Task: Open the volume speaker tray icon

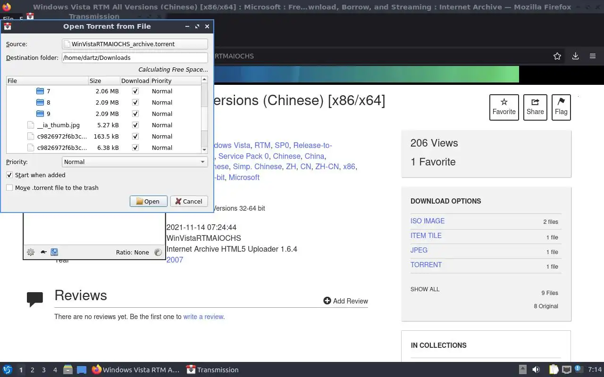Action: click(x=536, y=370)
